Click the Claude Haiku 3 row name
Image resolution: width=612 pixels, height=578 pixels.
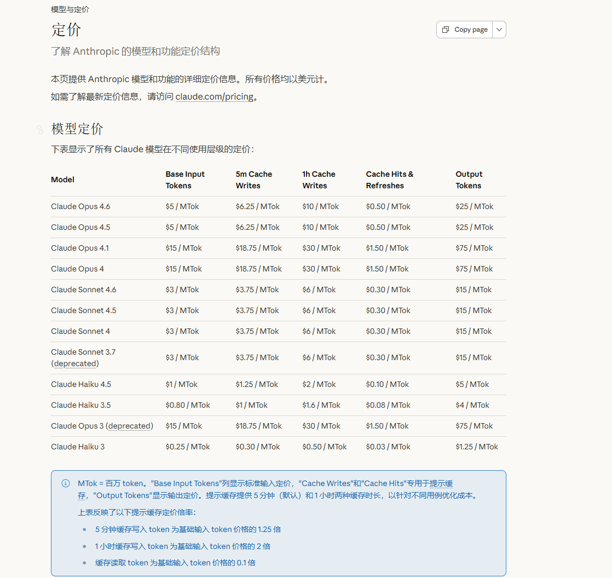(78, 447)
